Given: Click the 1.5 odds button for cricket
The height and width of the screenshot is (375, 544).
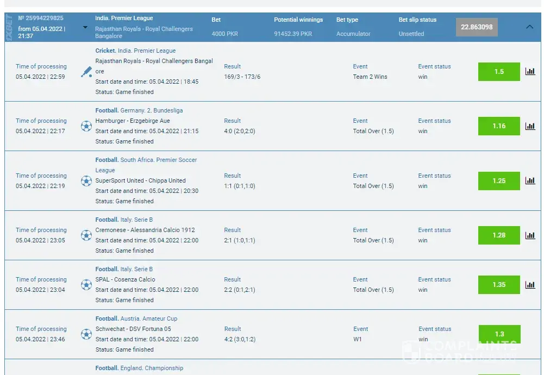Looking at the screenshot, I should pyautogui.click(x=499, y=72).
